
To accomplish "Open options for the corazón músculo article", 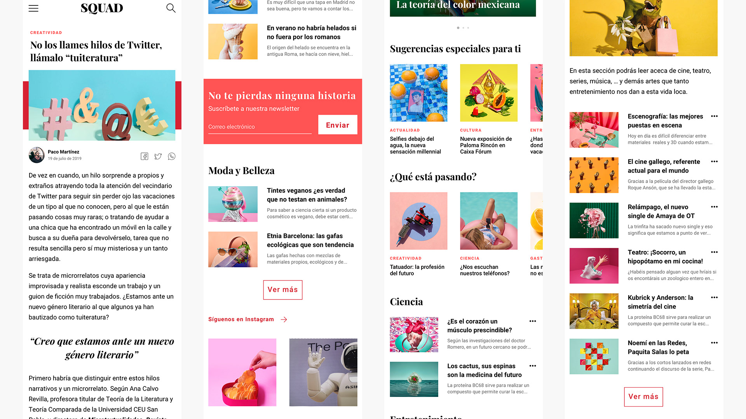I will (x=533, y=321).
